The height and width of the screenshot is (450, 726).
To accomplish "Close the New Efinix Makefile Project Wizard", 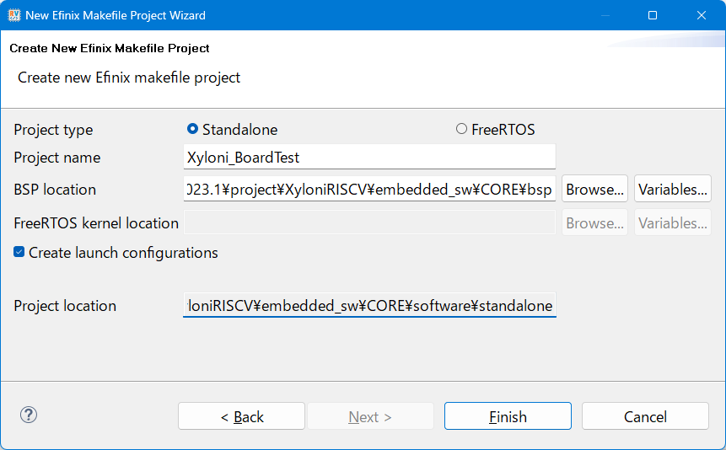I will [x=701, y=15].
